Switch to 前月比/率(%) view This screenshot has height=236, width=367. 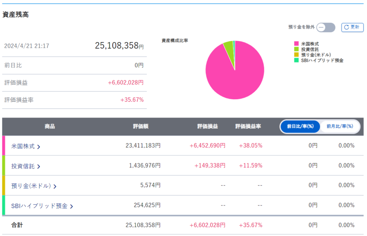click(x=339, y=127)
